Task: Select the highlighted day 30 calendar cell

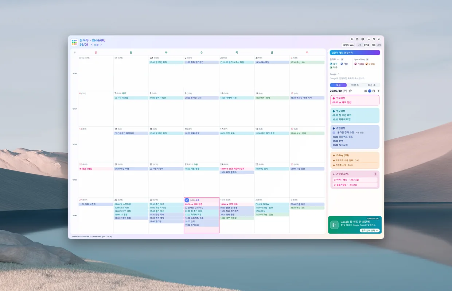Action: pyautogui.click(x=202, y=215)
